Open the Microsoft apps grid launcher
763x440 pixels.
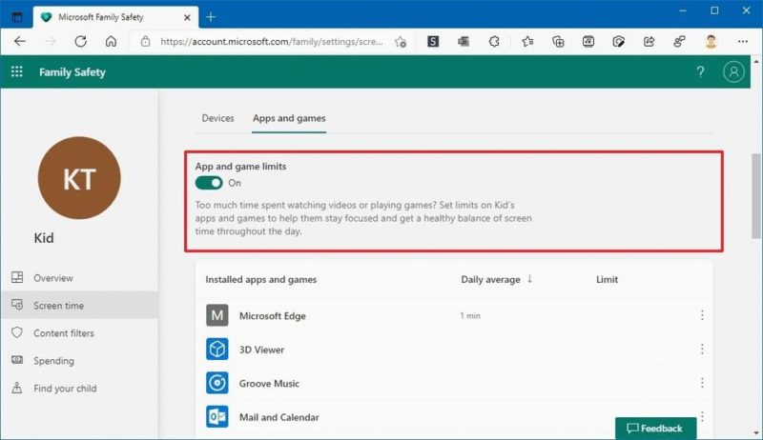click(16, 72)
